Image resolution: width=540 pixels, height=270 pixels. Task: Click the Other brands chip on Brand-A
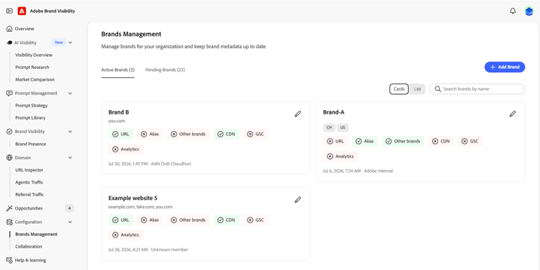(x=403, y=141)
